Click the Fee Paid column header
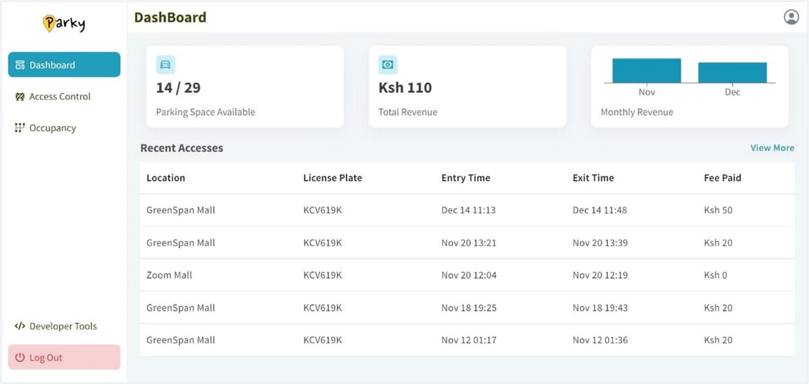The width and height of the screenshot is (809, 384). pyautogui.click(x=722, y=179)
